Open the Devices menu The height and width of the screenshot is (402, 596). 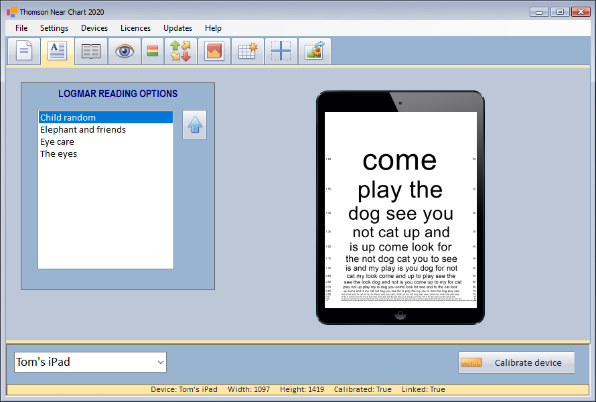coord(94,28)
